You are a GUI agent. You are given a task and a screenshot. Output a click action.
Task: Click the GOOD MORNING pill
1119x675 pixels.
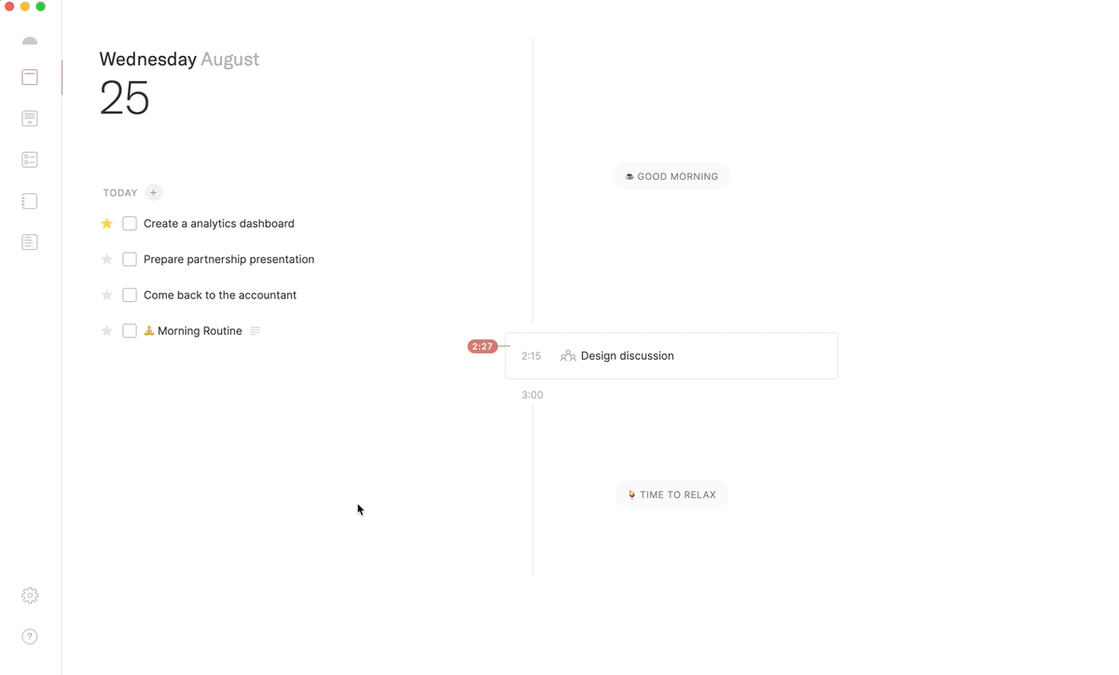pyautogui.click(x=671, y=176)
